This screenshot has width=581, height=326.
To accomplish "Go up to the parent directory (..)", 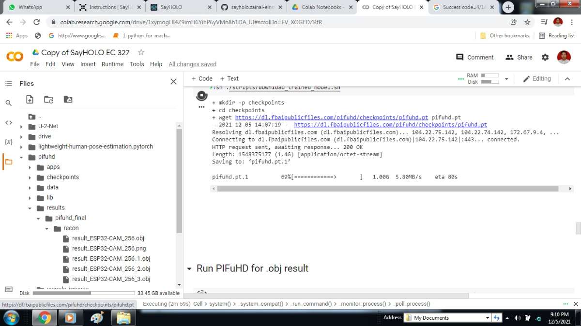I will (35, 117).
